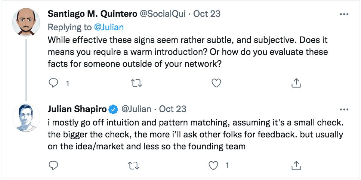Click Julian Shapiro's verified badge
The image size is (361, 180).
pyautogui.click(x=113, y=109)
